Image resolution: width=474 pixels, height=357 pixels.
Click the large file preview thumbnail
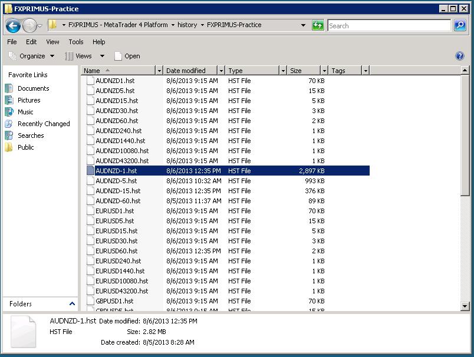(23, 331)
